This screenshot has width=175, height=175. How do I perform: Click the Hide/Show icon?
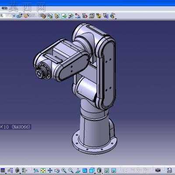pyautogui.click(x=107, y=170)
